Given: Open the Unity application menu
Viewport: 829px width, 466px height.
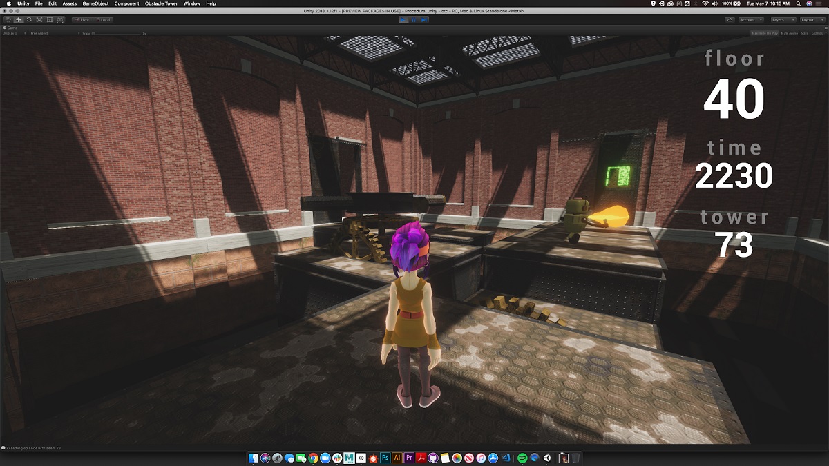Looking at the screenshot, I should pos(23,3).
